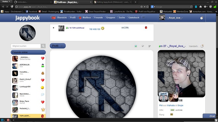Viewport: 218px width, 122px height.
Task: Click the red notification badge next to TDProdOff...
Action: click(42, 116)
